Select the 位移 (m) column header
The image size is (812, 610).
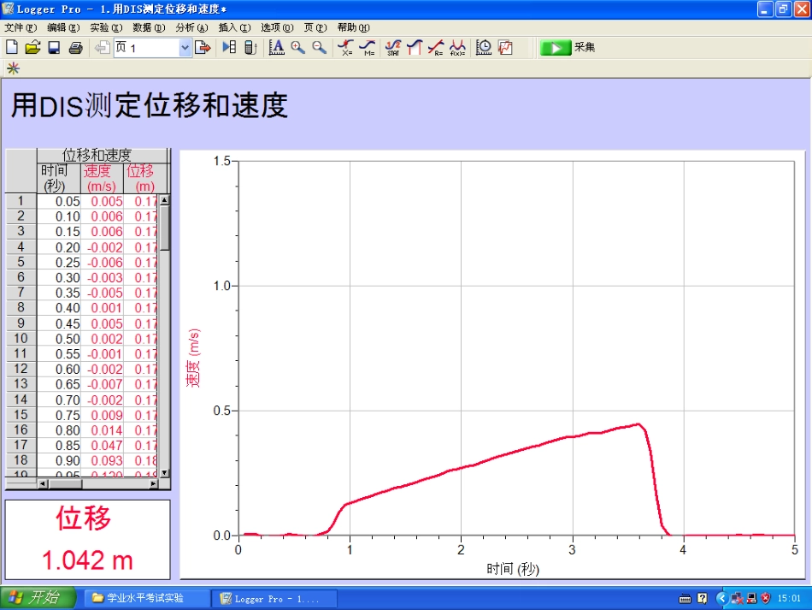pyautogui.click(x=145, y=178)
